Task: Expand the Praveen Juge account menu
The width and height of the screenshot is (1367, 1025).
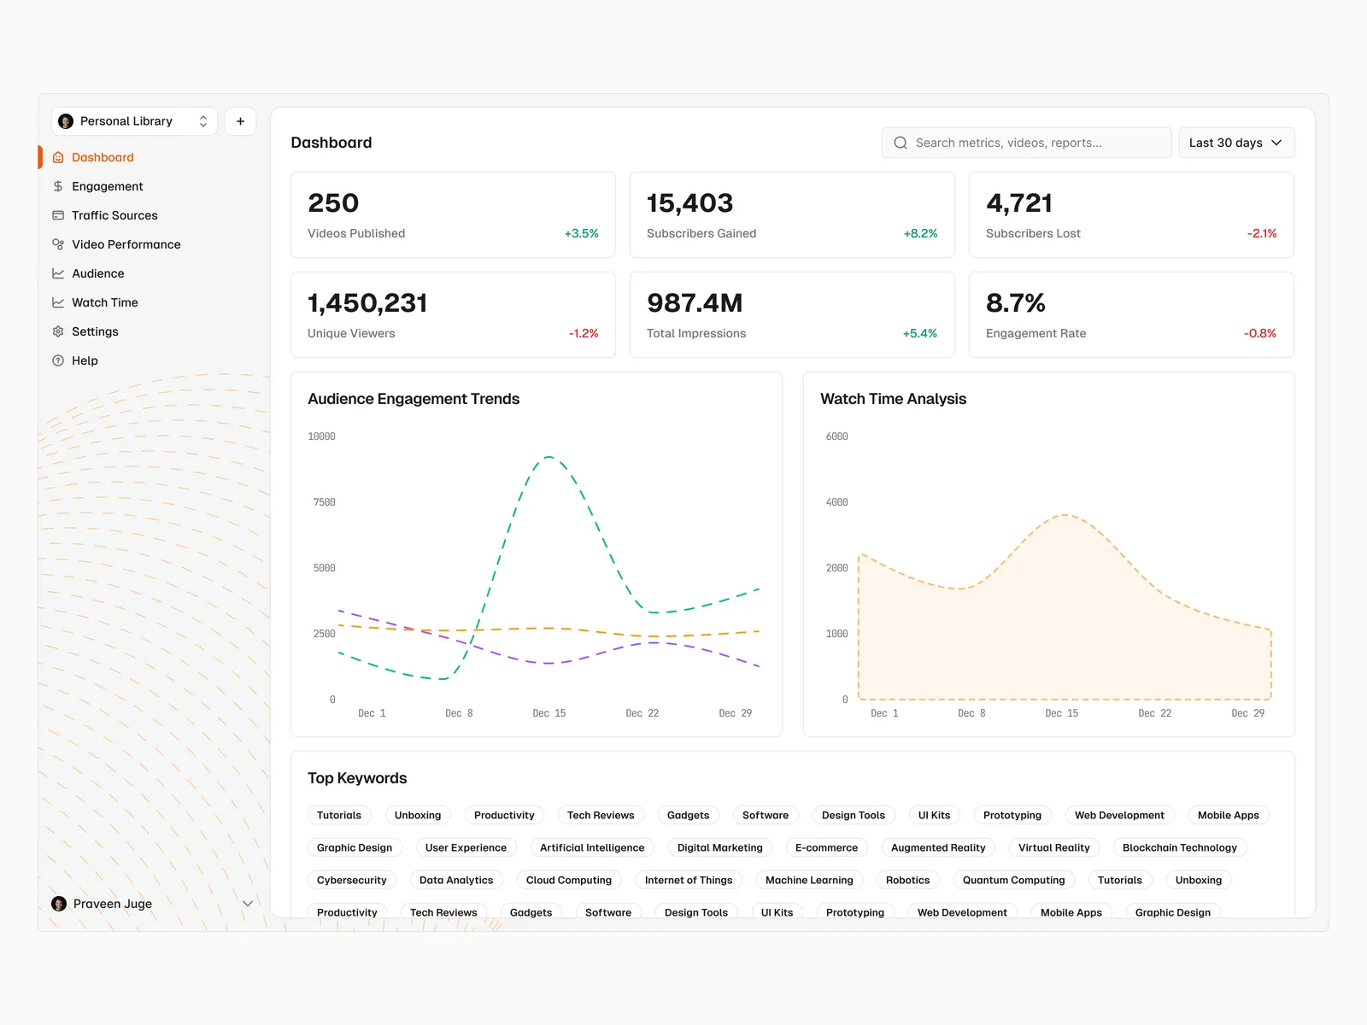Action: (247, 904)
